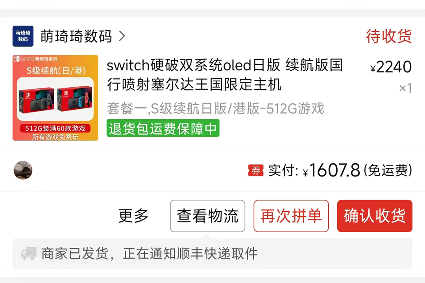Tap the ¥2240 listed price

pyautogui.click(x=391, y=67)
